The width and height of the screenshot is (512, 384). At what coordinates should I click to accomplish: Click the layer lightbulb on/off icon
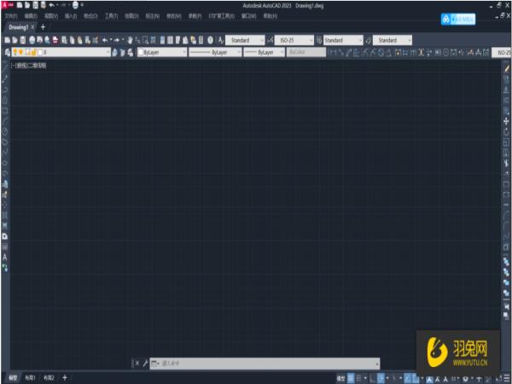[15, 52]
